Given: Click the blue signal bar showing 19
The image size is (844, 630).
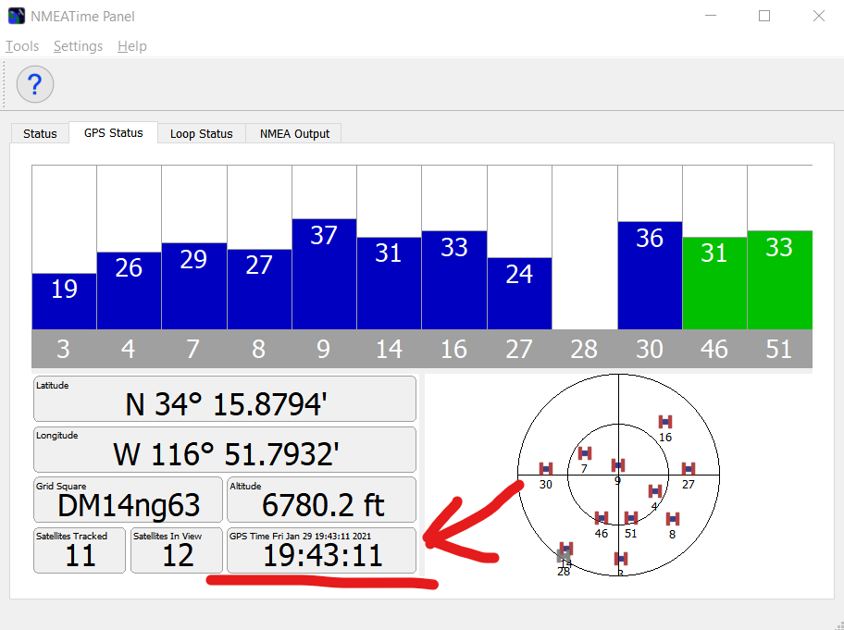Looking at the screenshot, I should pyautogui.click(x=64, y=302).
